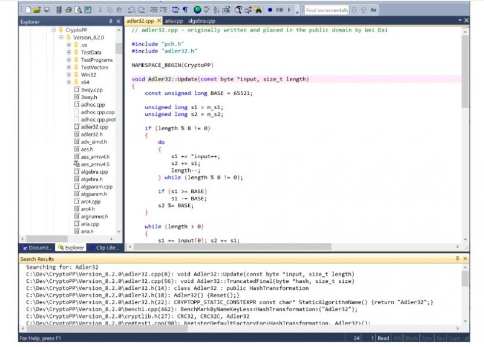484x347 pixels.
Task: Click the Spelling check icon
Action: click(207, 10)
